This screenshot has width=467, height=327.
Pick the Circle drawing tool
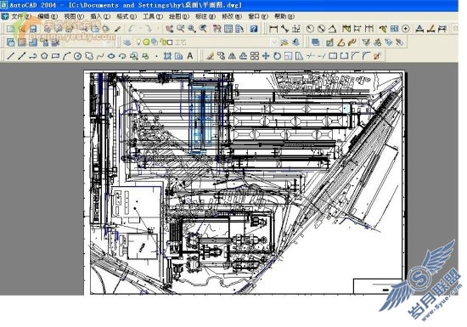tap(78, 56)
